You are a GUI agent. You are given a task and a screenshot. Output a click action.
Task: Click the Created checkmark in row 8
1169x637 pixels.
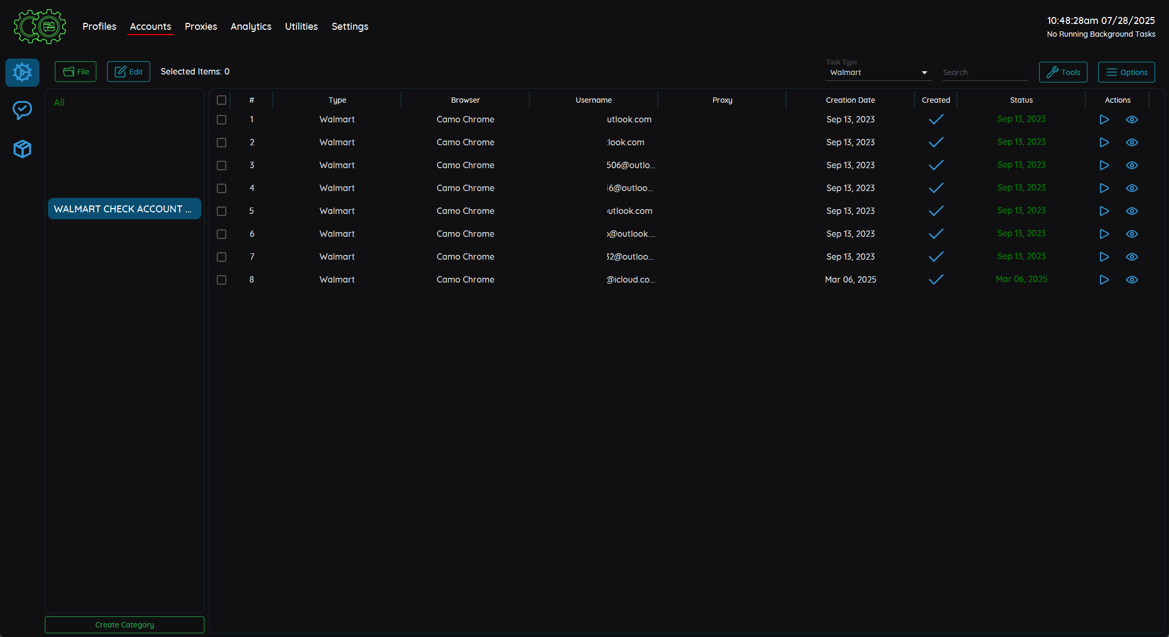point(936,279)
